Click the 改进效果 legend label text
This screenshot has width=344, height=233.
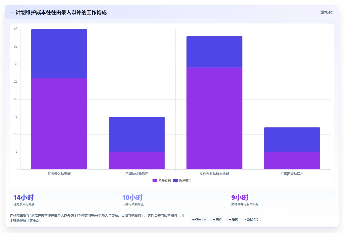(185, 181)
